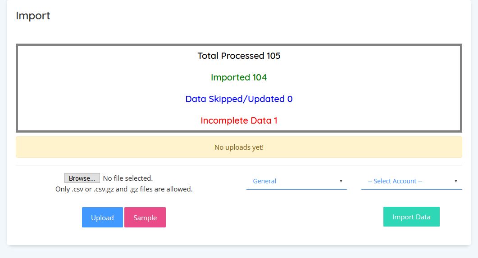Click the page background below the card

point(239,253)
